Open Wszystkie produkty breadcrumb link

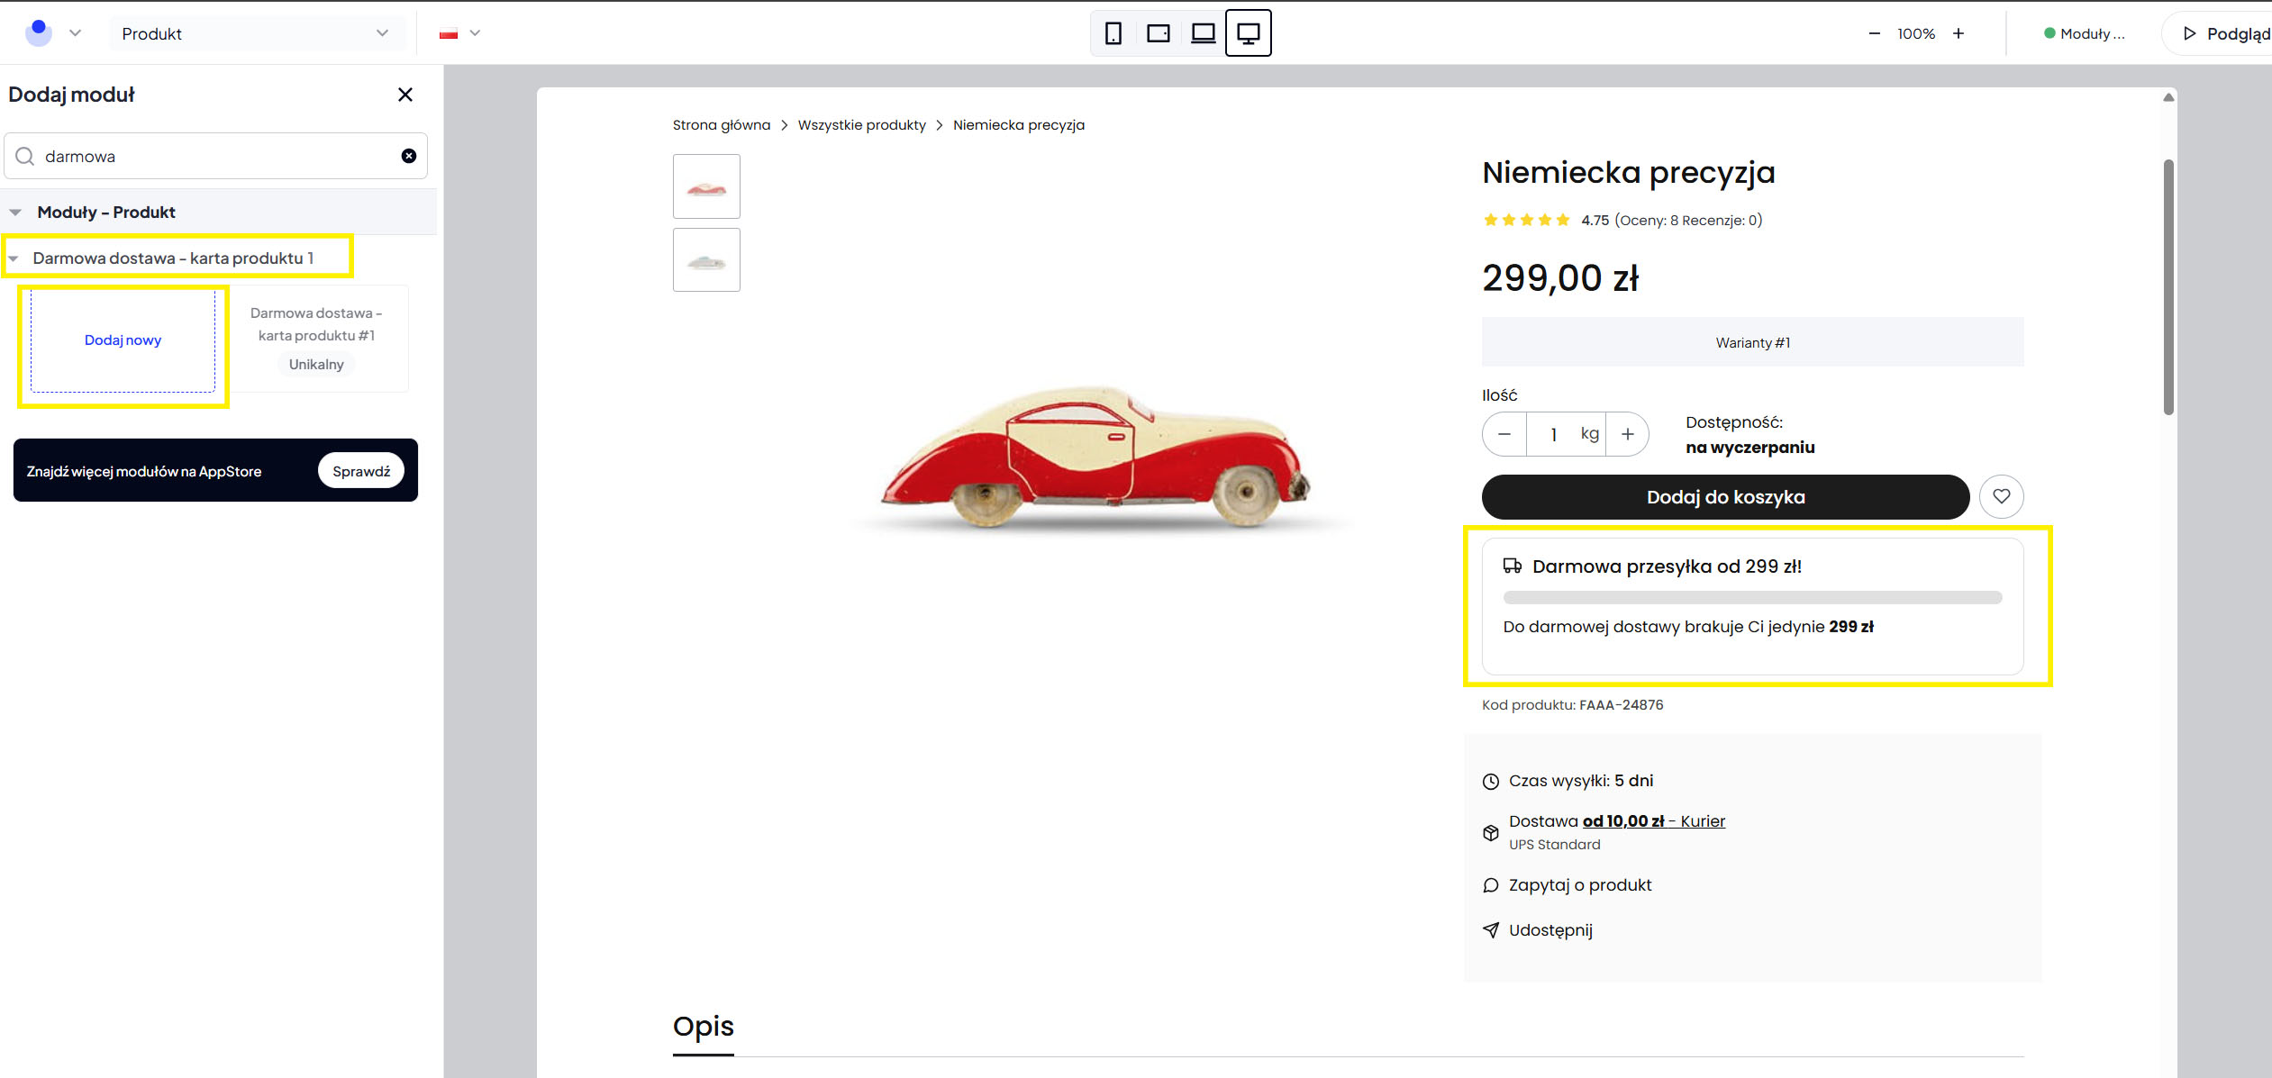861,125
